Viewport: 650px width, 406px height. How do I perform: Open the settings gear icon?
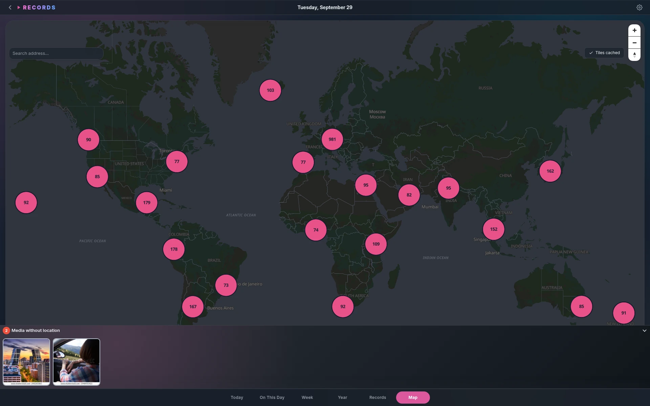coord(639,7)
